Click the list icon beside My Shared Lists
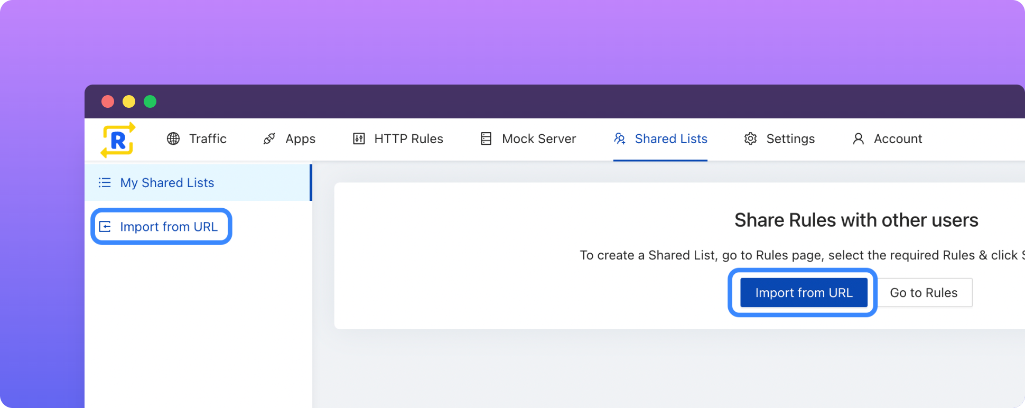 105,182
